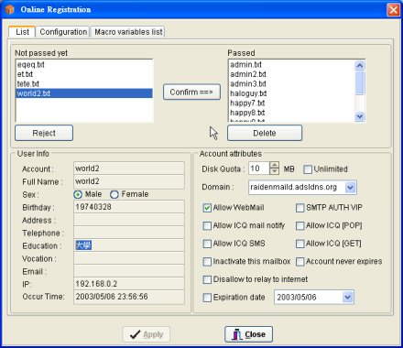Open the Macro variables list tab

coord(128,32)
